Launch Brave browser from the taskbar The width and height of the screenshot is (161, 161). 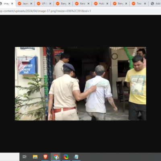(45, 157)
